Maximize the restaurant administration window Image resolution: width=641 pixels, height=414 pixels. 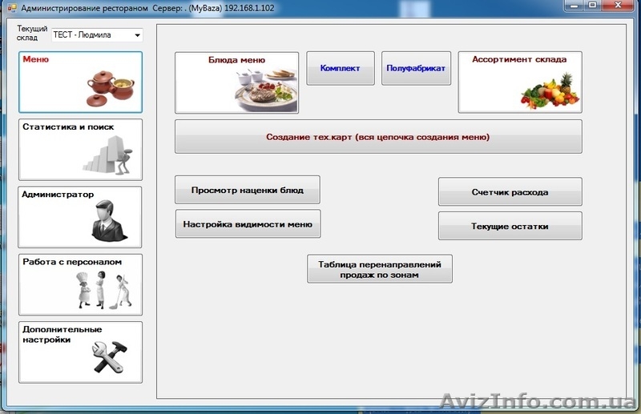(x=592, y=6)
